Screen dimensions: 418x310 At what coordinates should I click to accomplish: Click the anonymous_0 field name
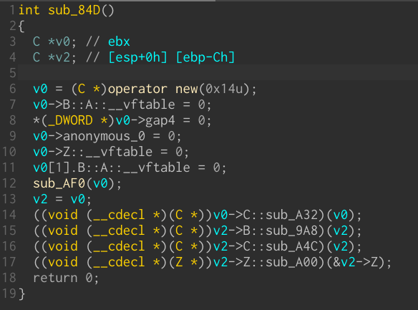[x=104, y=136]
